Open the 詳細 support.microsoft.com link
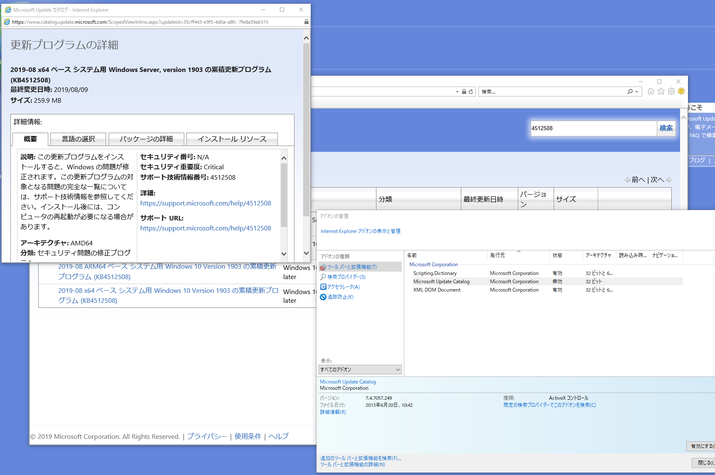This screenshot has height=475, width=715. (x=205, y=203)
